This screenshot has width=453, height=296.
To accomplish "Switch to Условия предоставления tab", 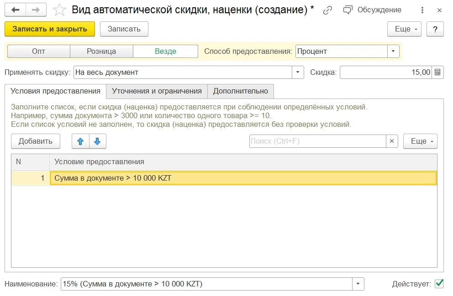I will (55, 91).
